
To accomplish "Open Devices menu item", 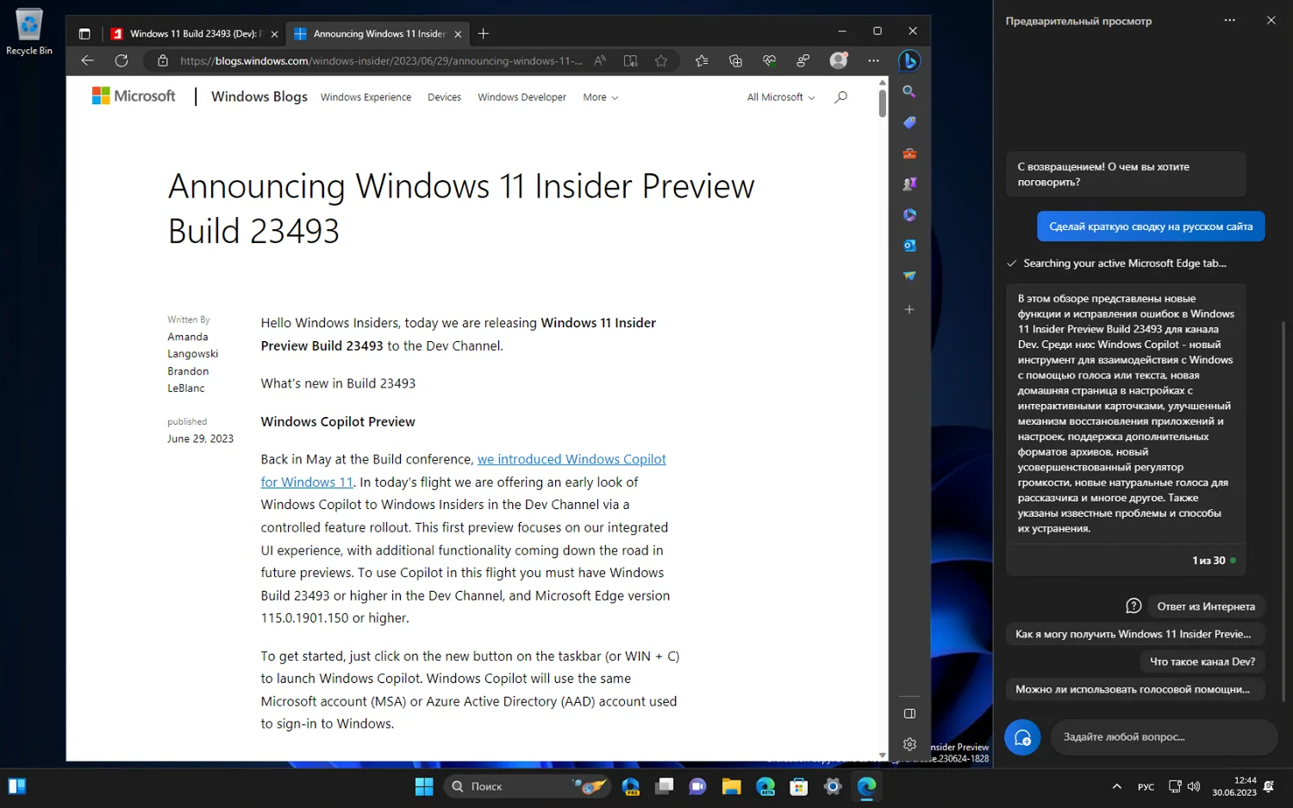I will click(x=444, y=97).
